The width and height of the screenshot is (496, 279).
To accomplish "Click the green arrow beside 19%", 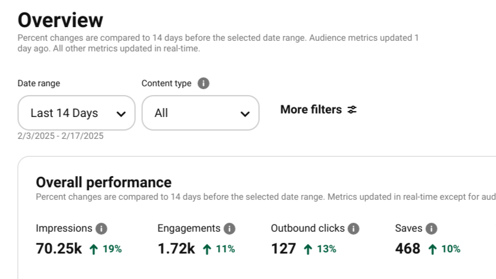I will coord(93,249).
